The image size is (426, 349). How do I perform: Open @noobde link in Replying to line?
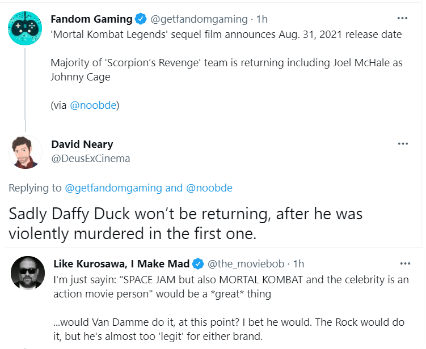point(209,188)
